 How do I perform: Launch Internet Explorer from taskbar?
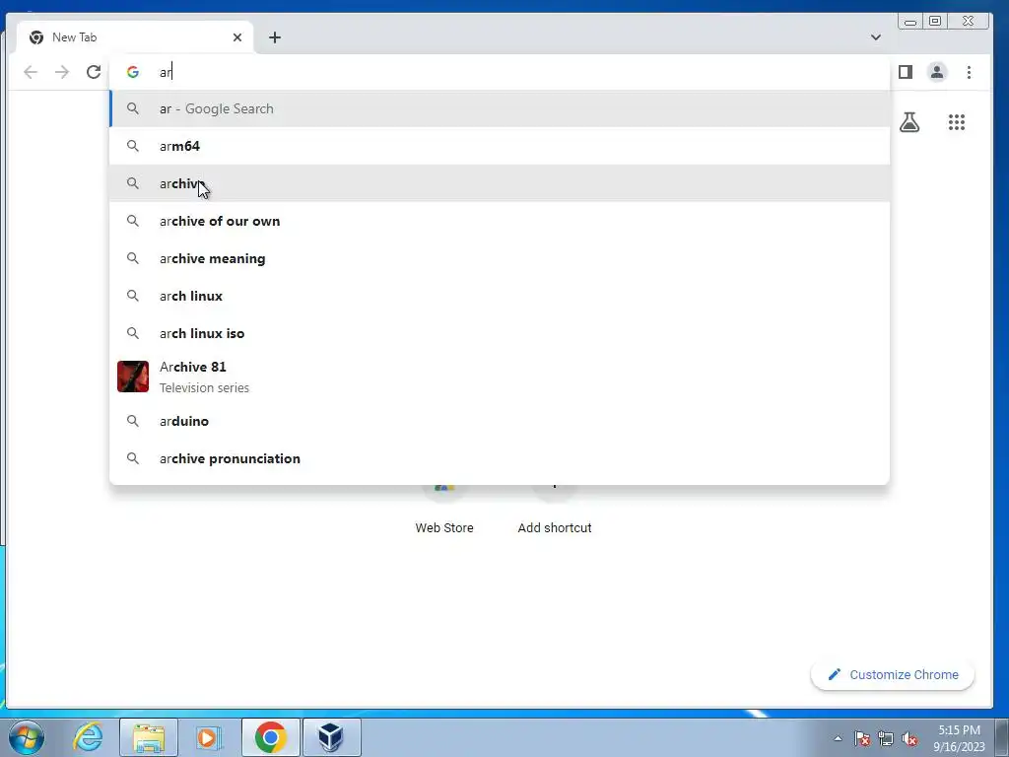click(x=88, y=737)
